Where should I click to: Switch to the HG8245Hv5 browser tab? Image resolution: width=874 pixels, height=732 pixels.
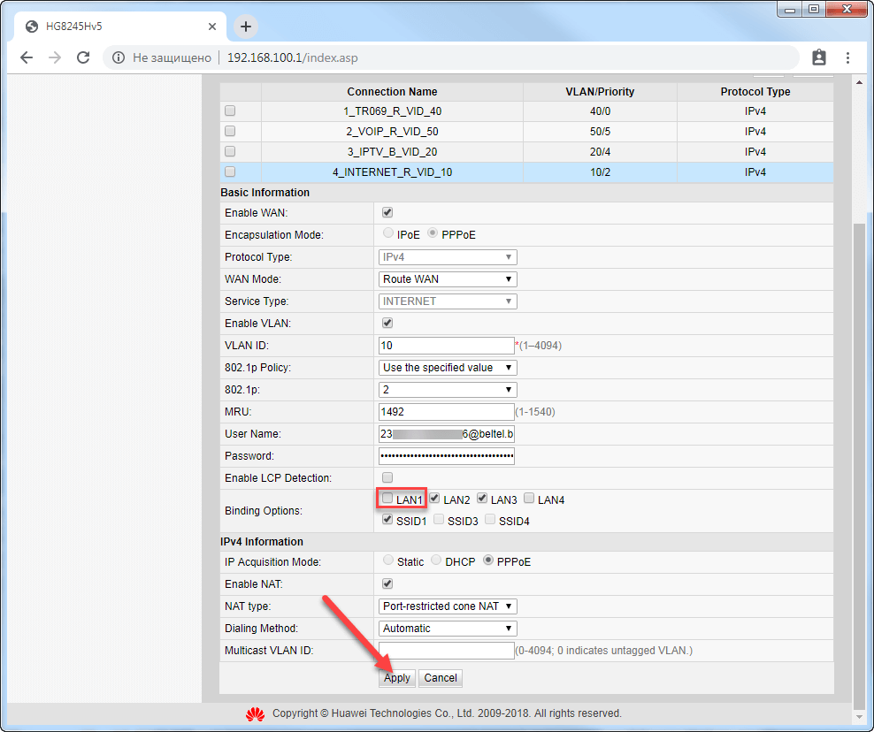[x=115, y=27]
